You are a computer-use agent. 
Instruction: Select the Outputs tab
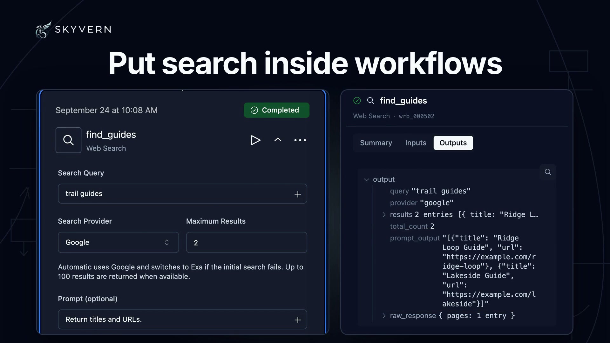(x=453, y=143)
